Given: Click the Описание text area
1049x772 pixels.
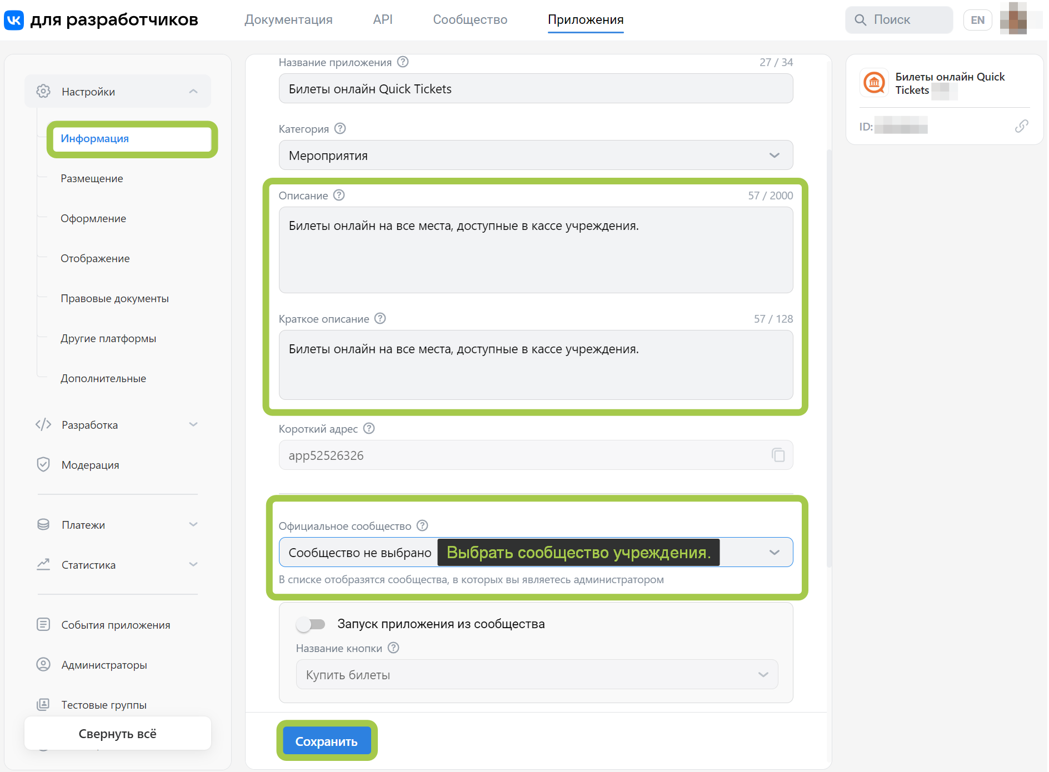Looking at the screenshot, I should point(536,250).
